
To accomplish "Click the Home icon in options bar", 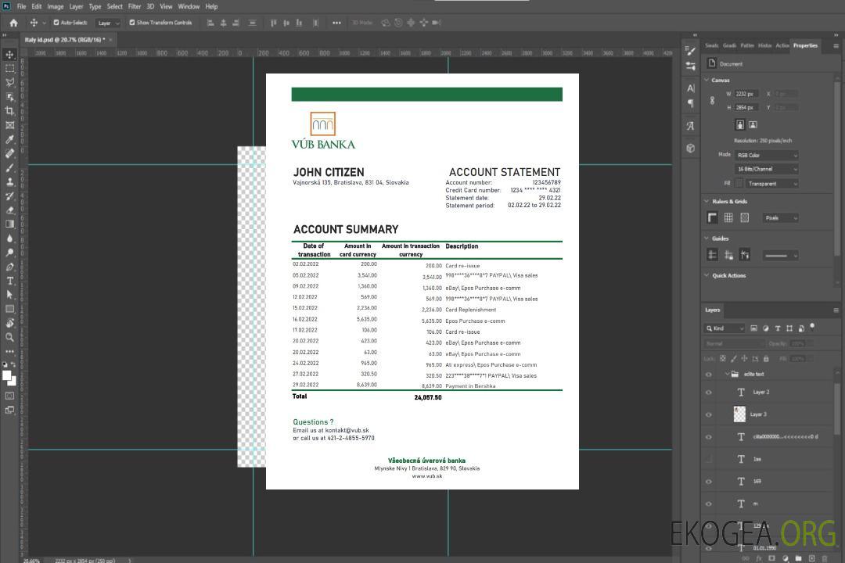I will tap(13, 23).
